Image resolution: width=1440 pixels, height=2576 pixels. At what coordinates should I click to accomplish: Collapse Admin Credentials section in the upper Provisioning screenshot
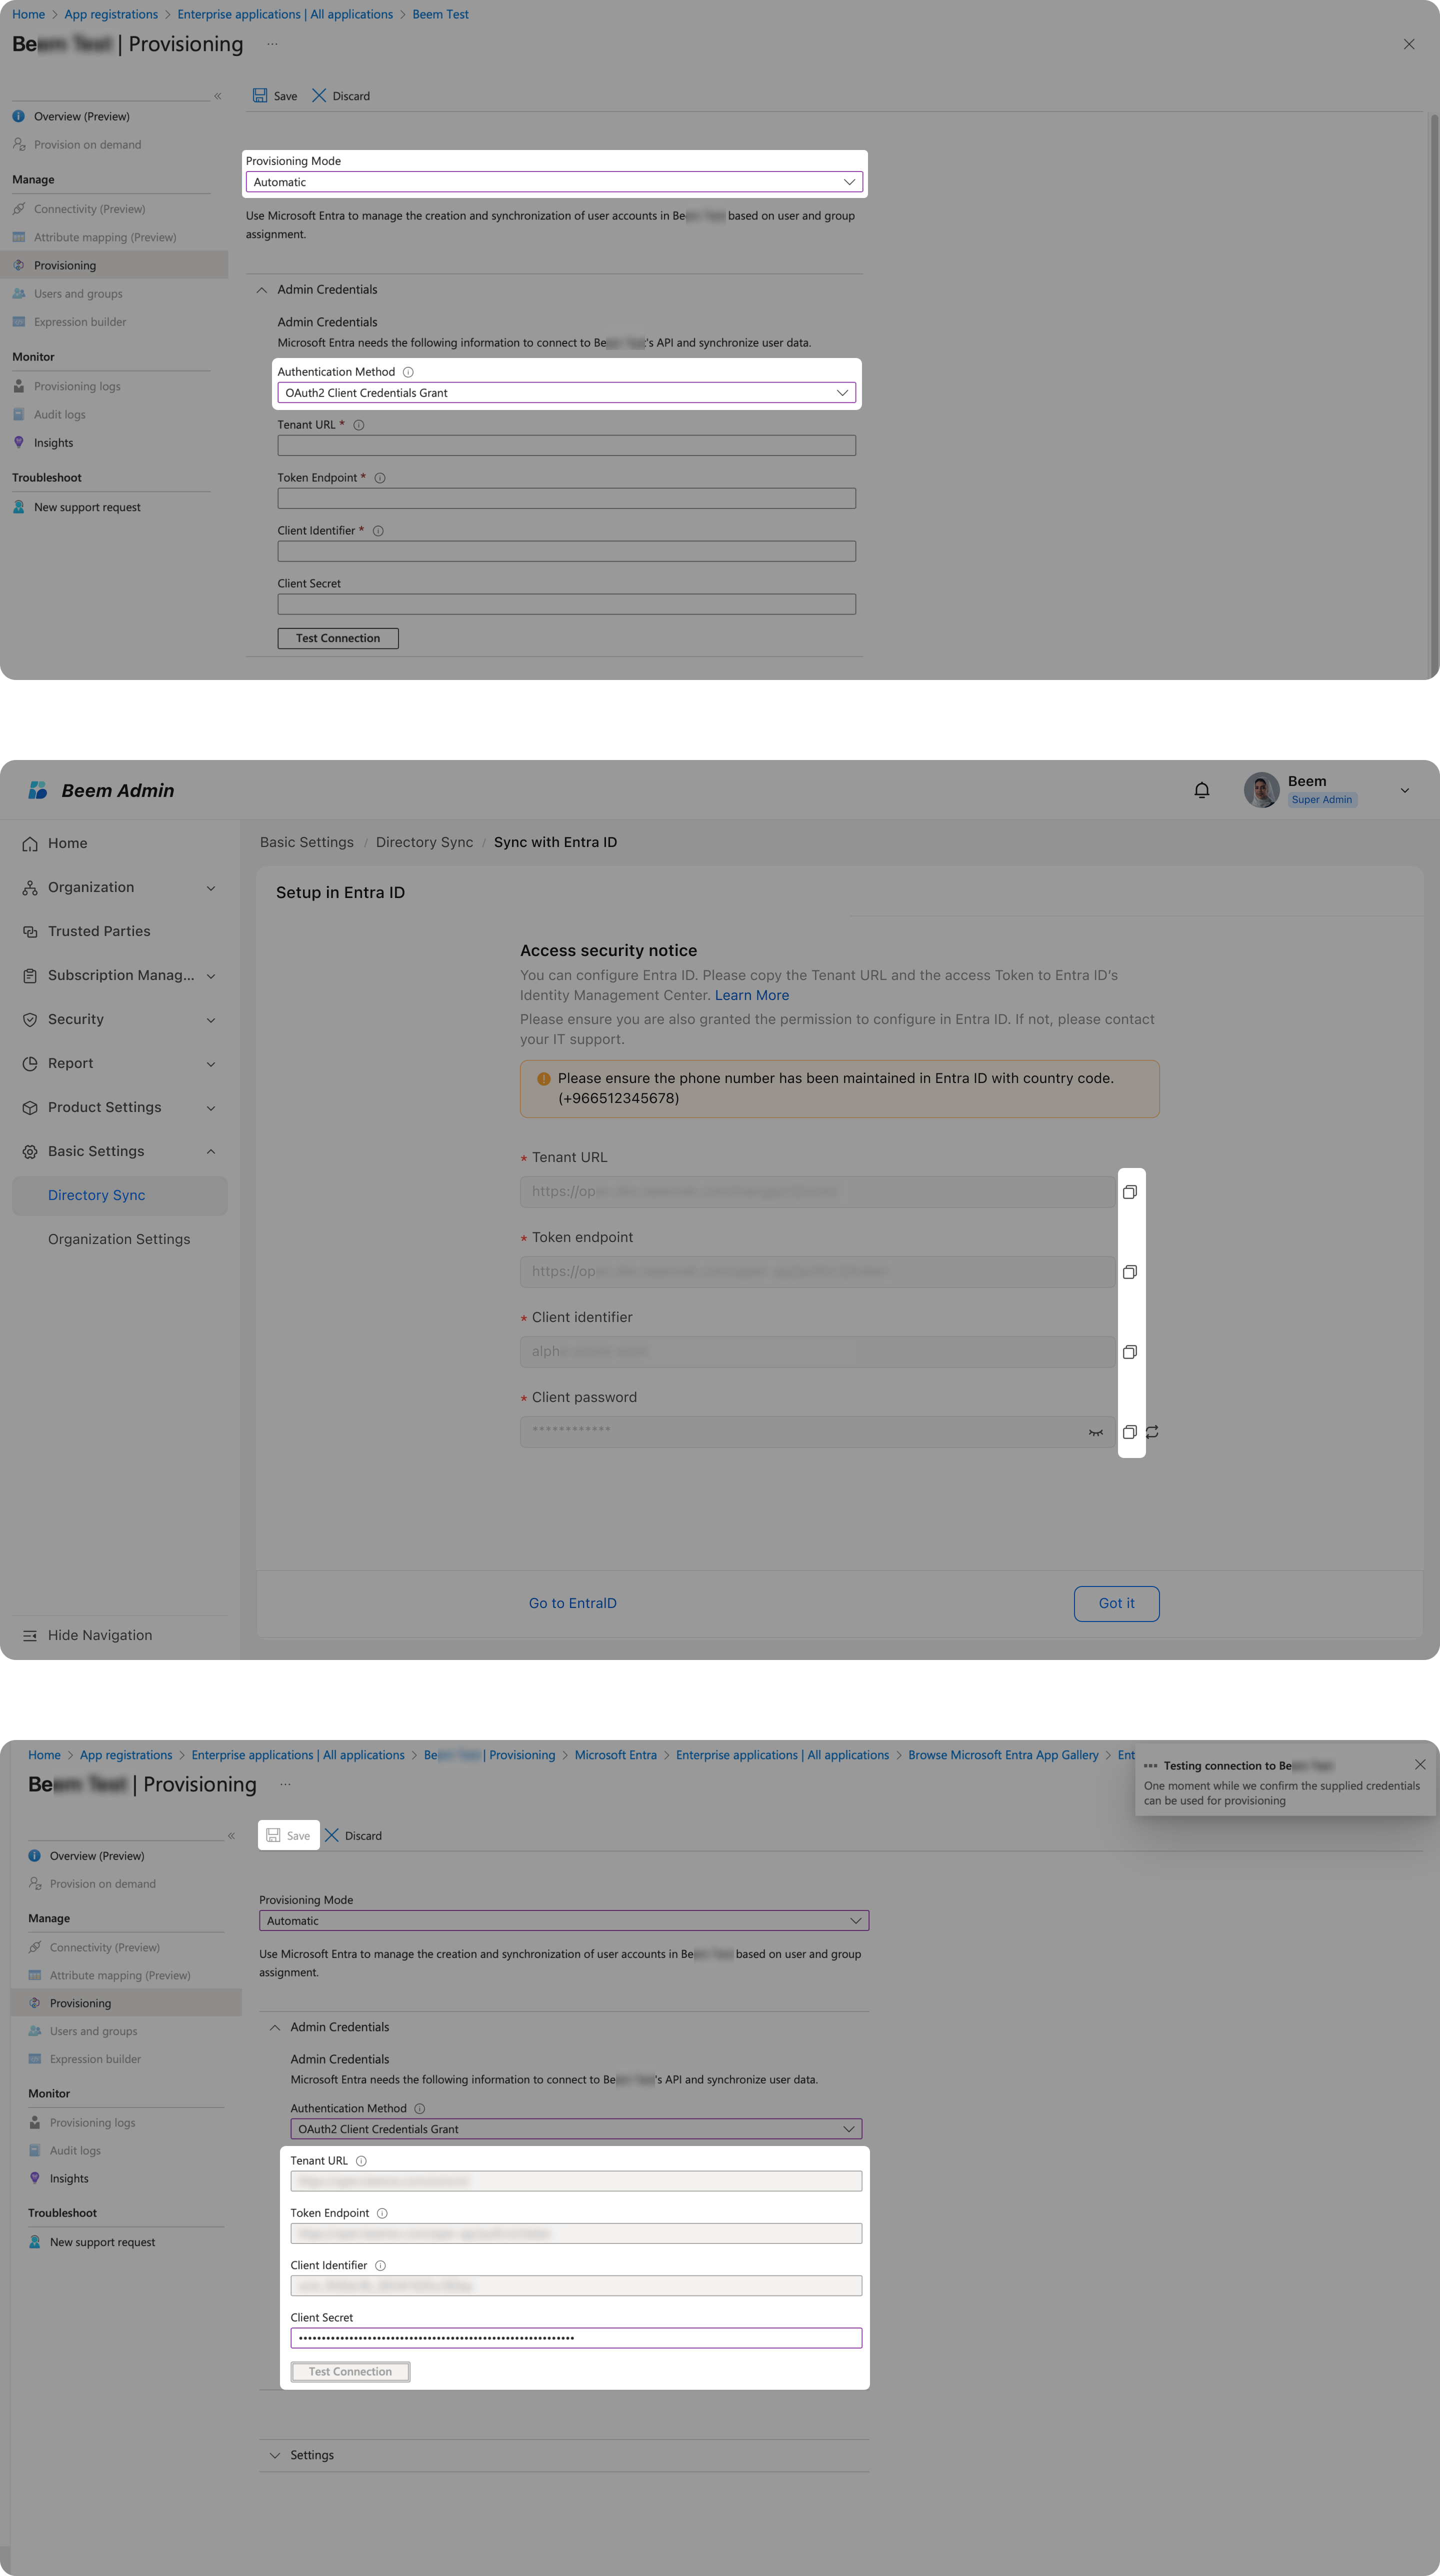(x=262, y=290)
